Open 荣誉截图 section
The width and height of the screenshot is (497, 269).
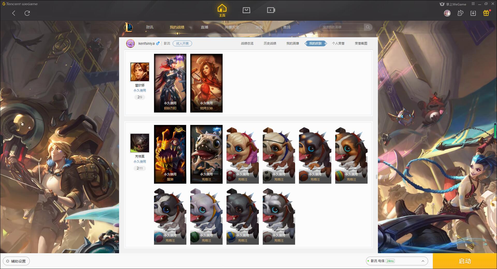click(361, 43)
